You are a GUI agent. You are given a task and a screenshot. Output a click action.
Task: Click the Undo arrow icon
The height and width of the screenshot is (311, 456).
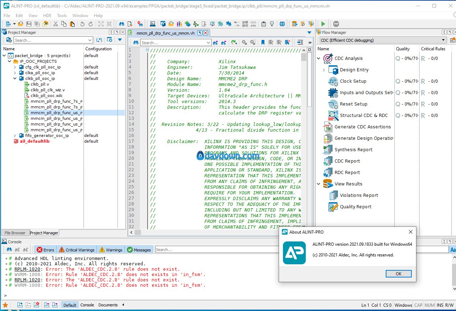click(82, 24)
